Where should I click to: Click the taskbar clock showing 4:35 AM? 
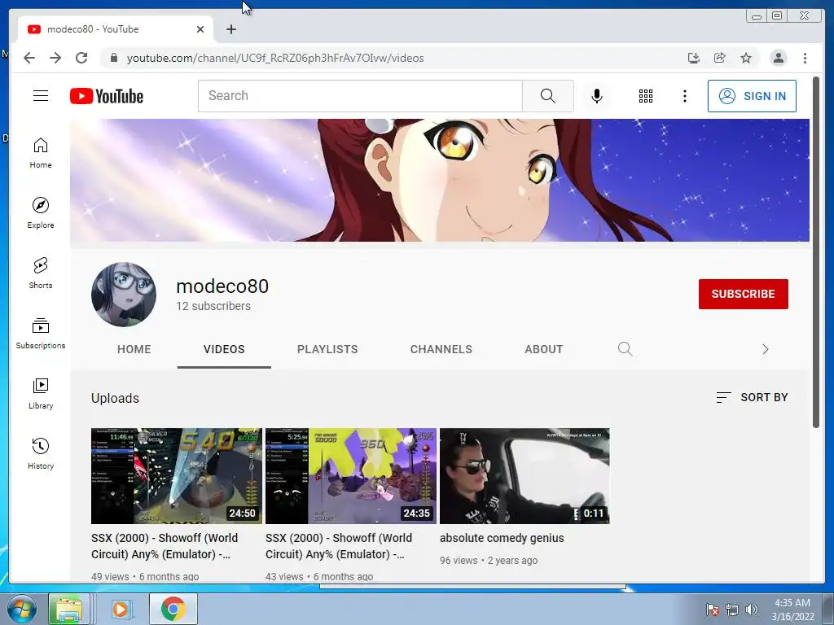pos(792,610)
